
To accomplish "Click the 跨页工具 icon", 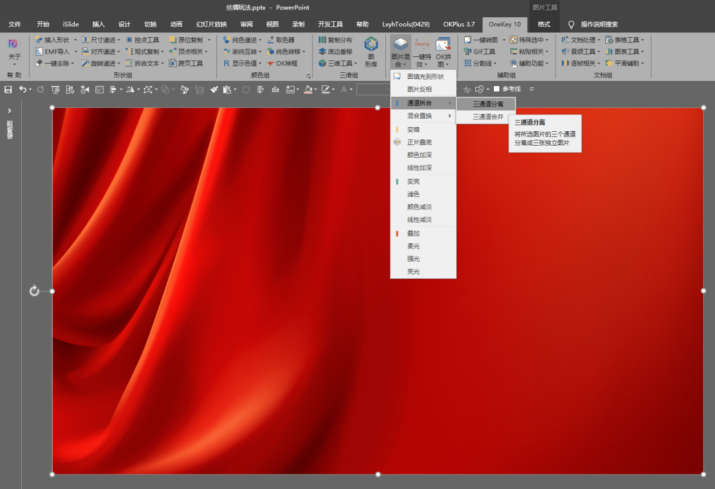I will 173,64.
